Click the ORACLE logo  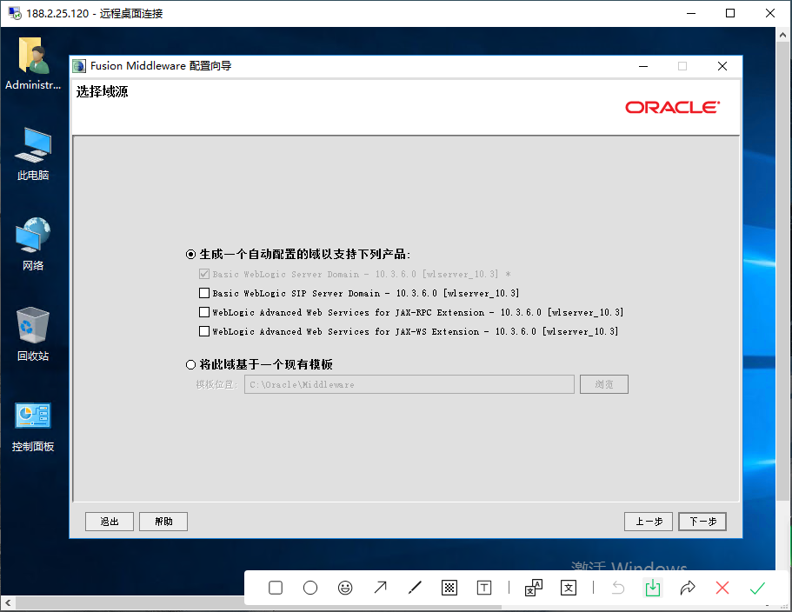tap(672, 107)
